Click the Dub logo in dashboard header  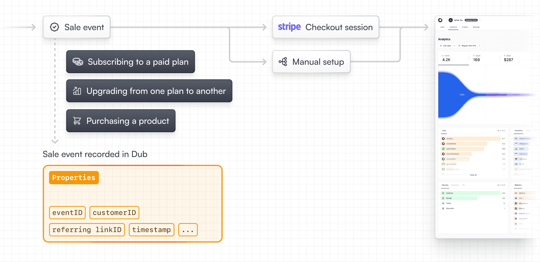[440, 20]
